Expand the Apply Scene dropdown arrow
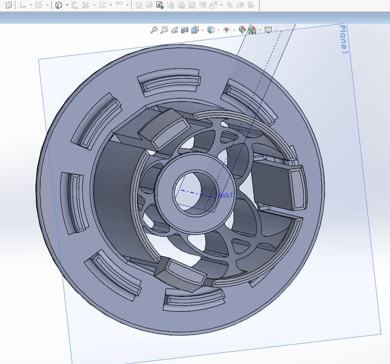 coord(260,30)
